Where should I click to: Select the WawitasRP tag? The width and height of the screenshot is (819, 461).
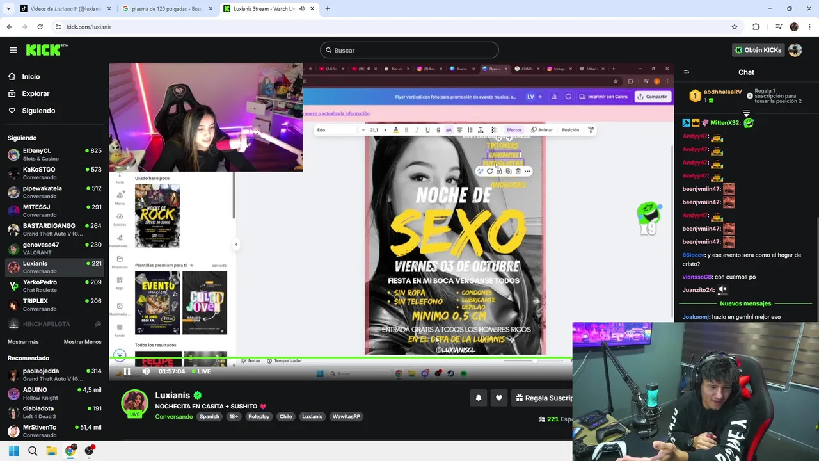pyautogui.click(x=346, y=417)
